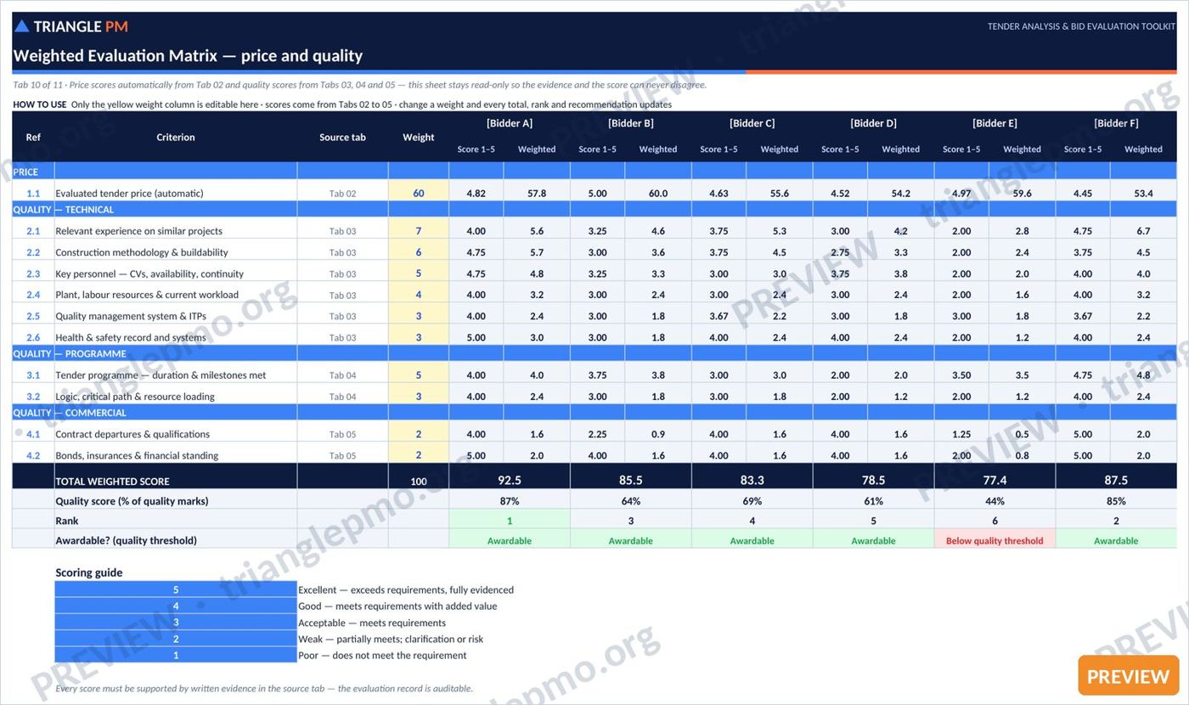1189x705 pixels.
Task: Click the Weight column header
Action: tap(419, 137)
